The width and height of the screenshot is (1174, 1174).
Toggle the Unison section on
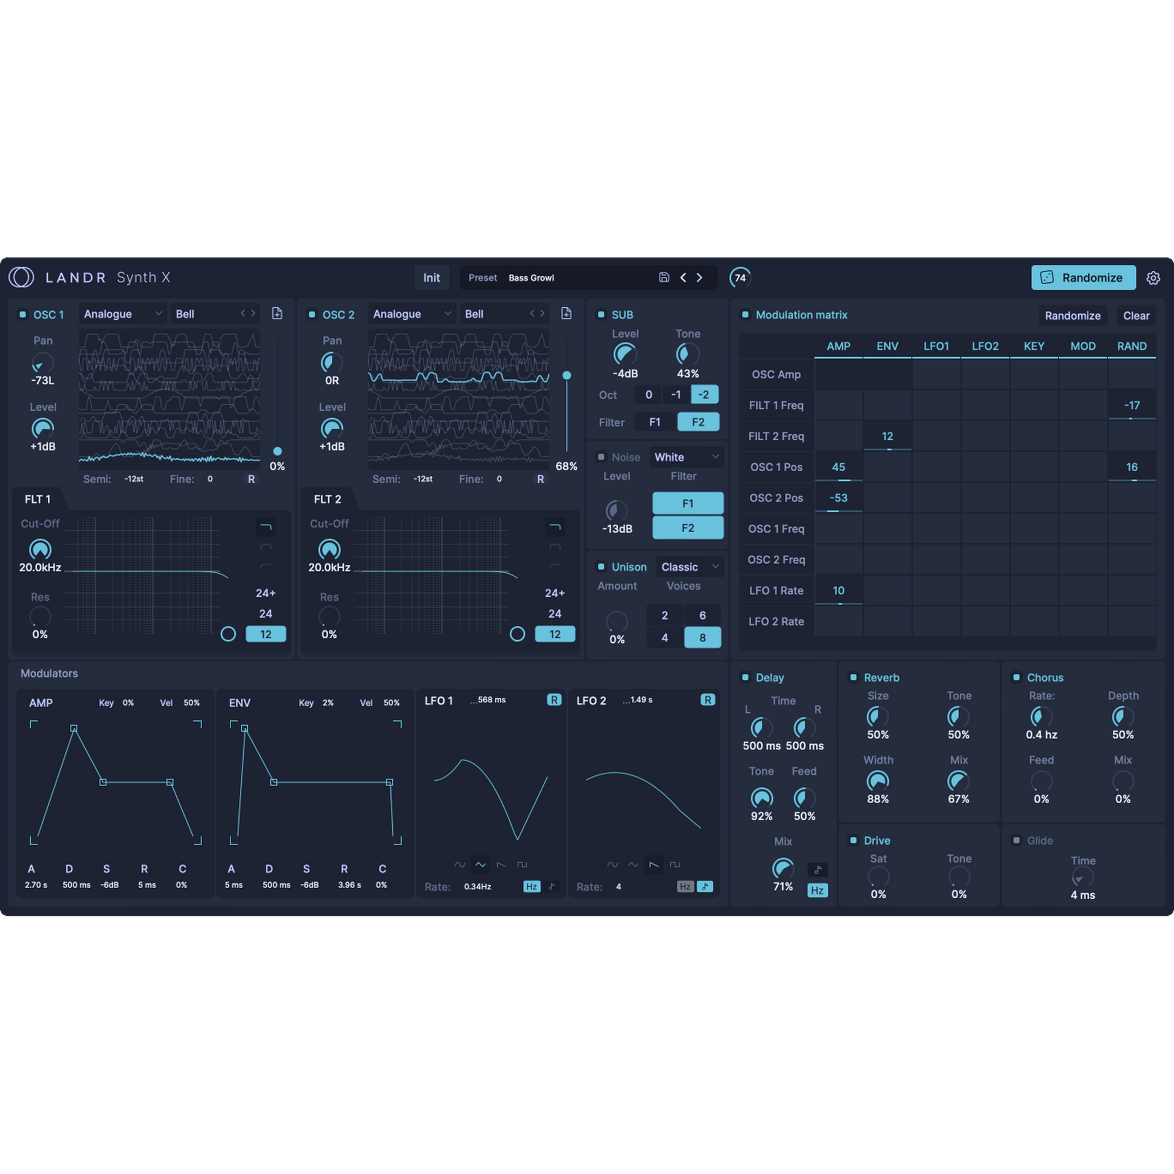(x=601, y=566)
